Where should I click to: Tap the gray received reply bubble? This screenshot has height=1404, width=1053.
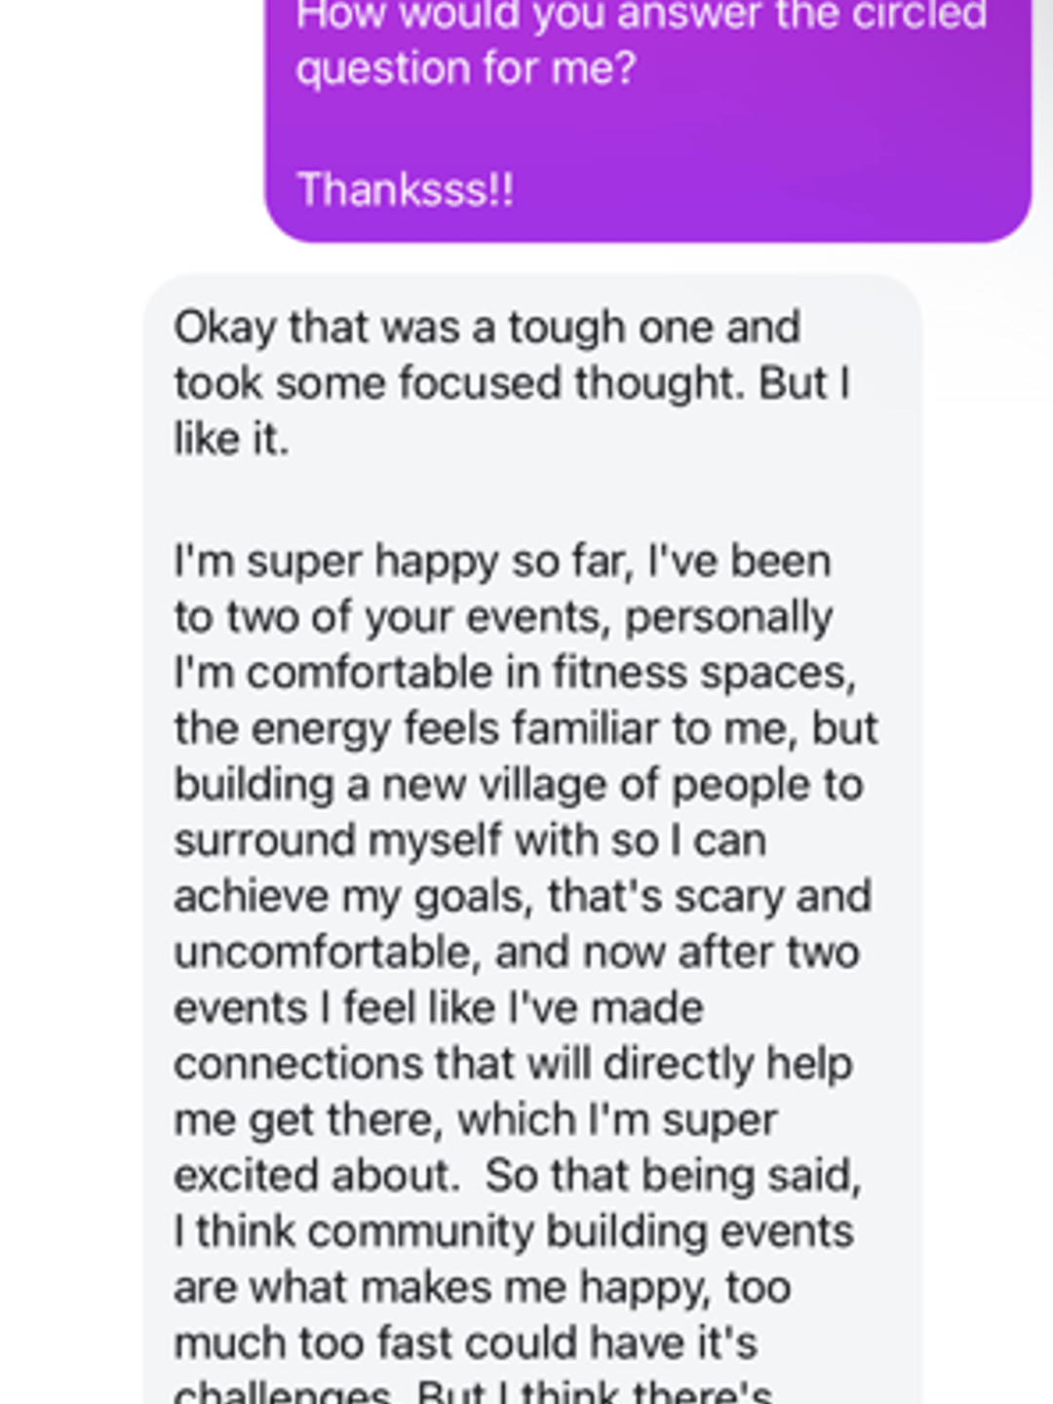click(x=532, y=839)
